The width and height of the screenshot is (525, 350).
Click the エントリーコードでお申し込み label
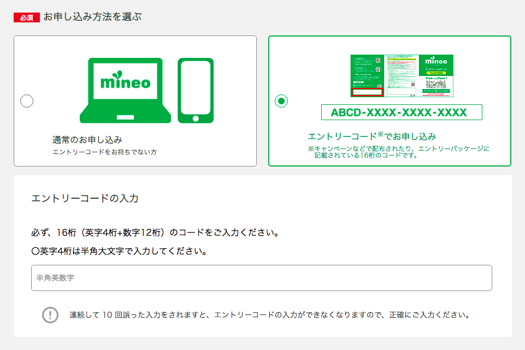pos(371,136)
